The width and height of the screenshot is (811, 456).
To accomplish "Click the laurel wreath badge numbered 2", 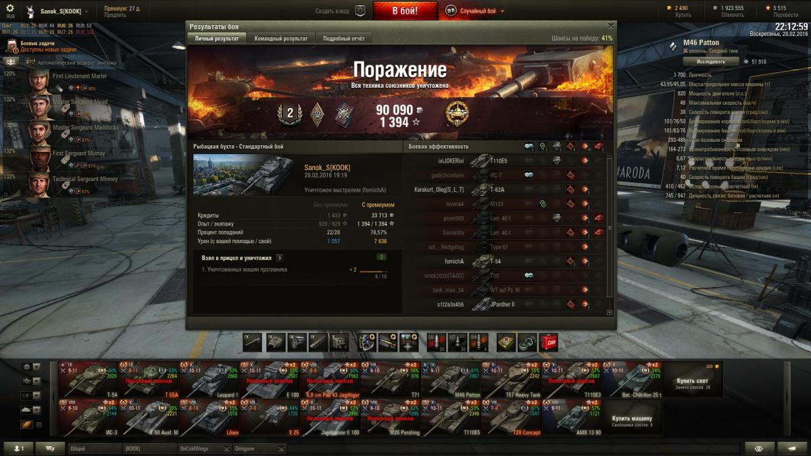I will (x=290, y=113).
